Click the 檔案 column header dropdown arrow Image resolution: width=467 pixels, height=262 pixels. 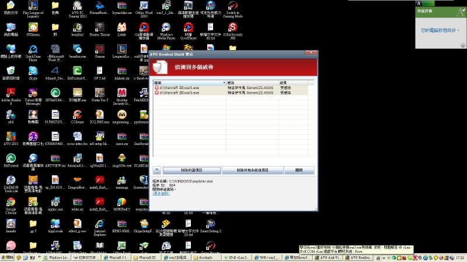pos(223,83)
